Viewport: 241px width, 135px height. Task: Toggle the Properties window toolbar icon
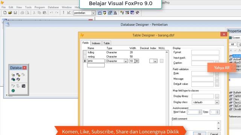point(110,13)
